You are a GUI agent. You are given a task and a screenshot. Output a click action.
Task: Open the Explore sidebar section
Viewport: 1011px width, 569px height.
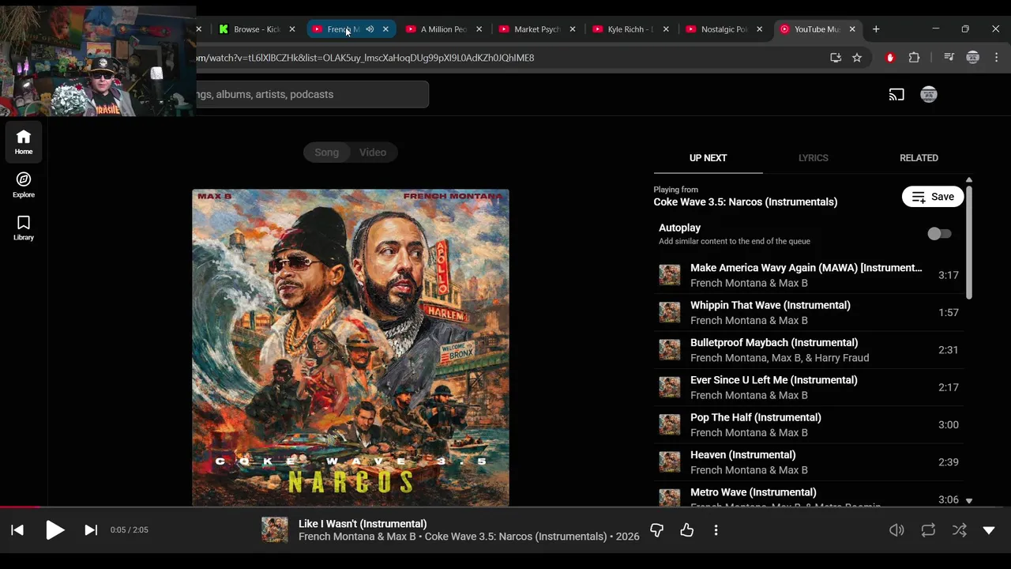pyautogui.click(x=24, y=185)
